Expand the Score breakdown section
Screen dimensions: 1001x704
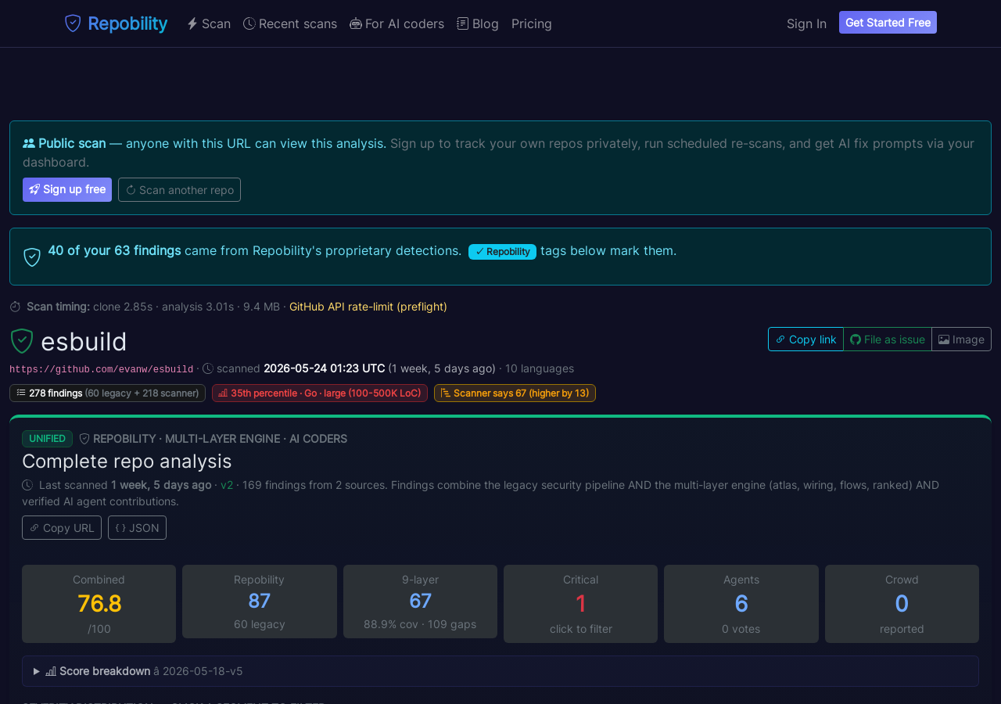[500, 671]
